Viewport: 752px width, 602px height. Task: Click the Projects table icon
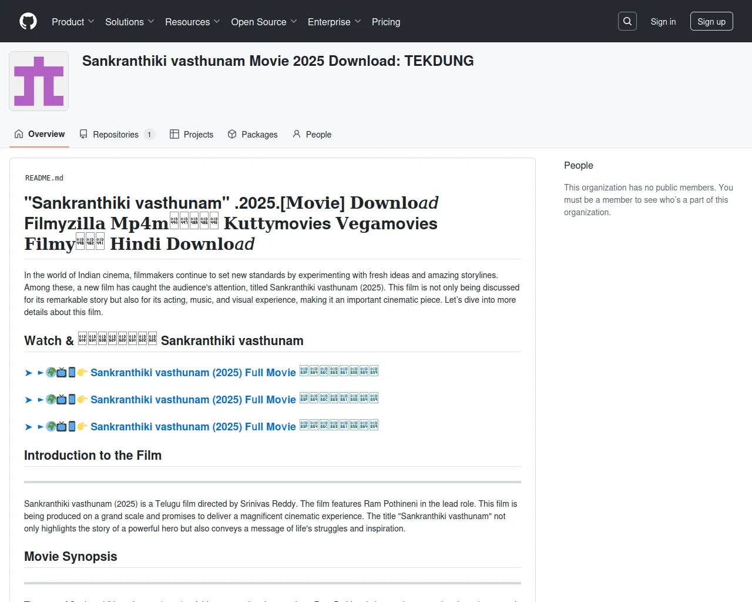click(174, 134)
